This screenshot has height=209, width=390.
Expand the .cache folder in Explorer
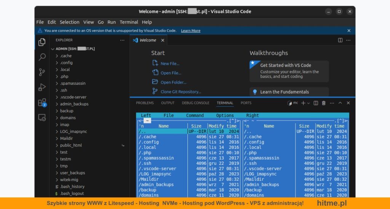pos(57,56)
